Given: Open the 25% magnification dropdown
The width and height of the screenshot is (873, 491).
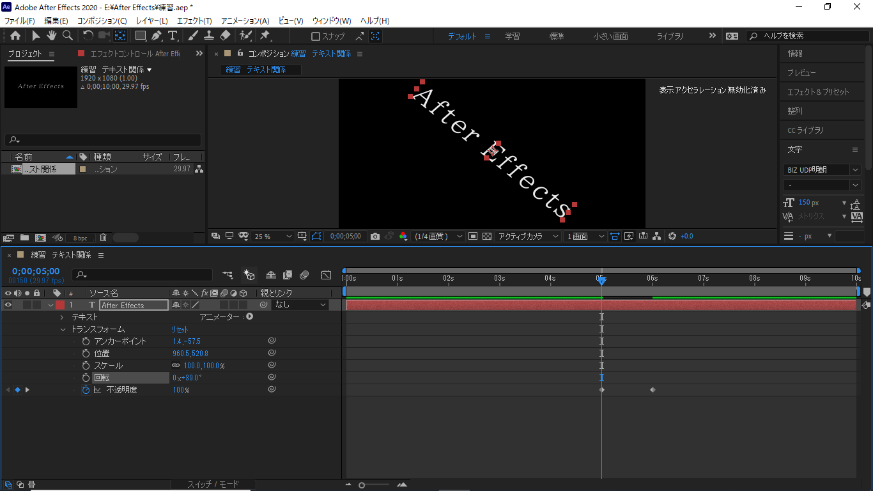Looking at the screenshot, I should click(273, 237).
